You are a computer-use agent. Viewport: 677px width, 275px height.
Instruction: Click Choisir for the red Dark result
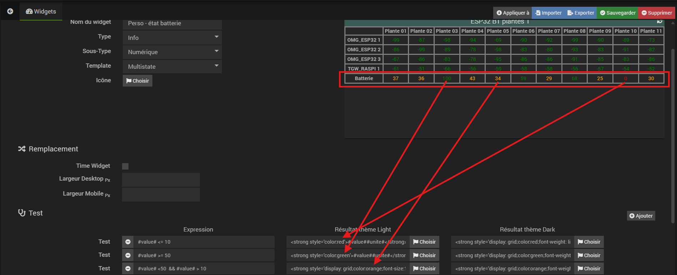(589, 242)
